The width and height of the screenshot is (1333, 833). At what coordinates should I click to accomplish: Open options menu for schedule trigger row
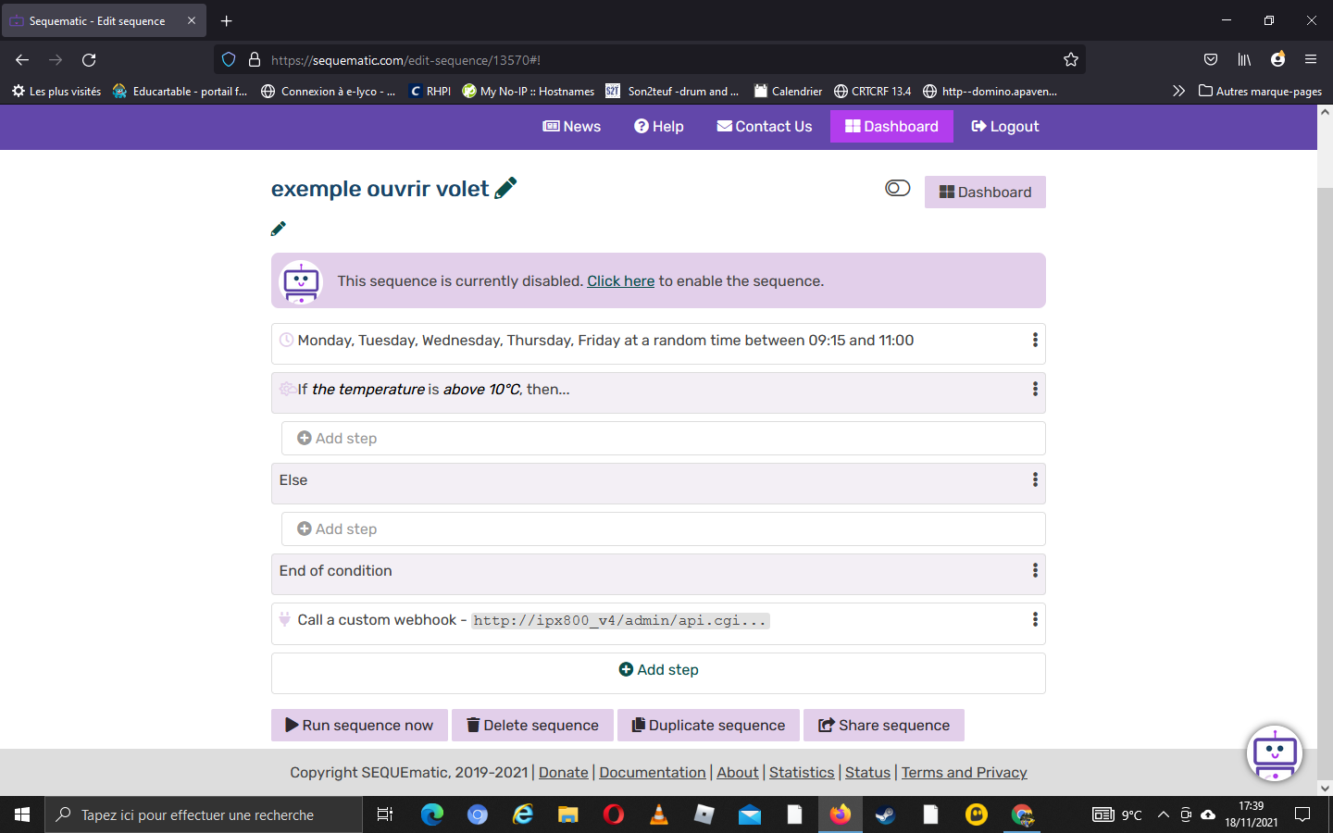1035,341
